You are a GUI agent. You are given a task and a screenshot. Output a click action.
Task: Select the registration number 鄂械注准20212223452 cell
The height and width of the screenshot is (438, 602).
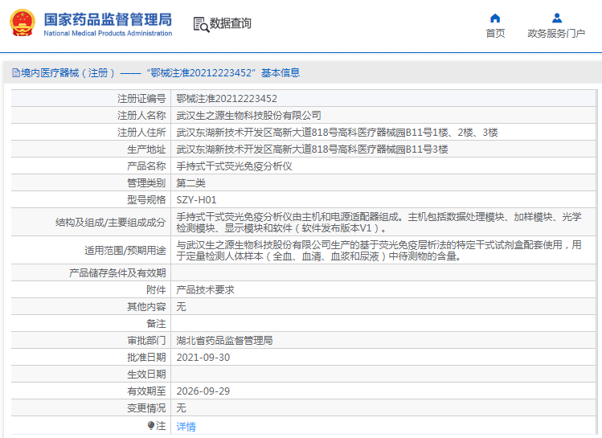[x=227, y=99]
